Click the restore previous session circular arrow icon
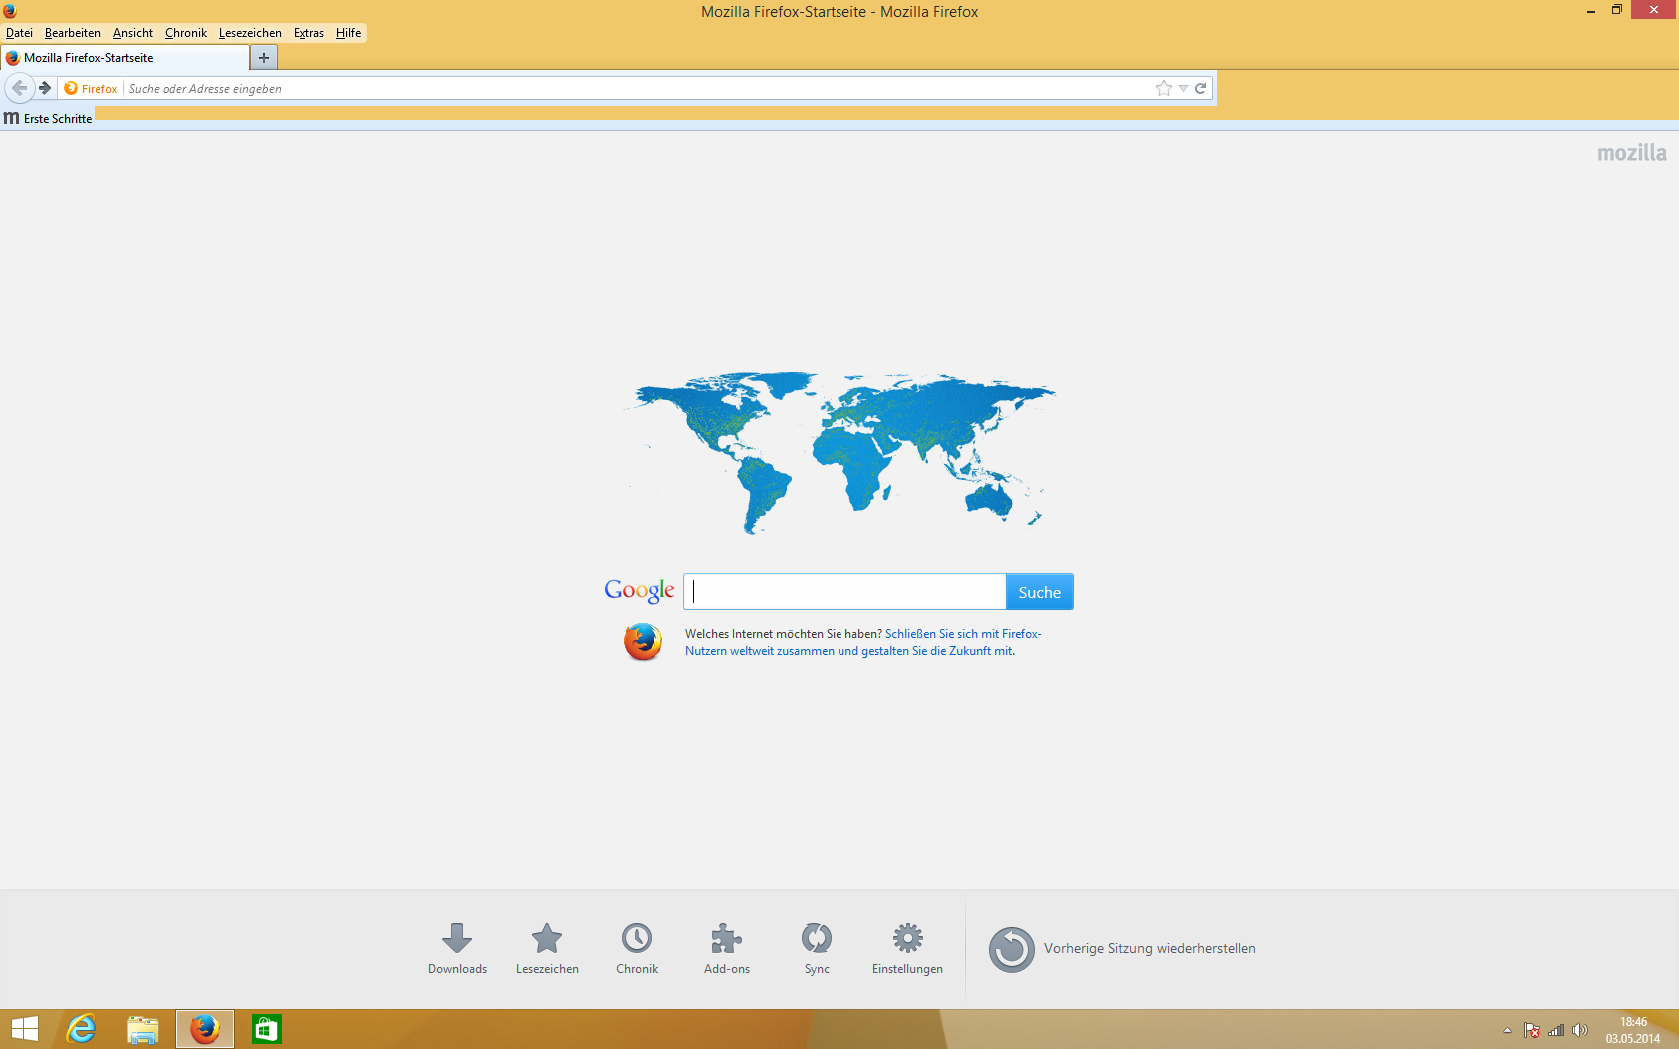This screenshot has width=1679, height=1049. coord(1012,949)
